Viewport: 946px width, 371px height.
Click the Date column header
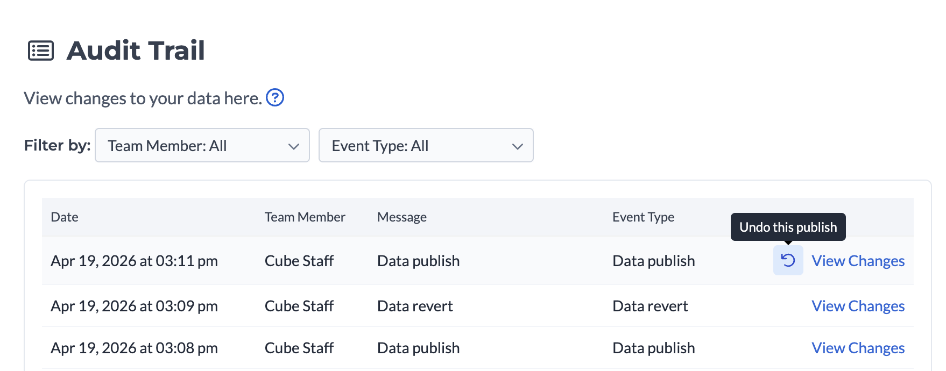click(x=65, y=217)
